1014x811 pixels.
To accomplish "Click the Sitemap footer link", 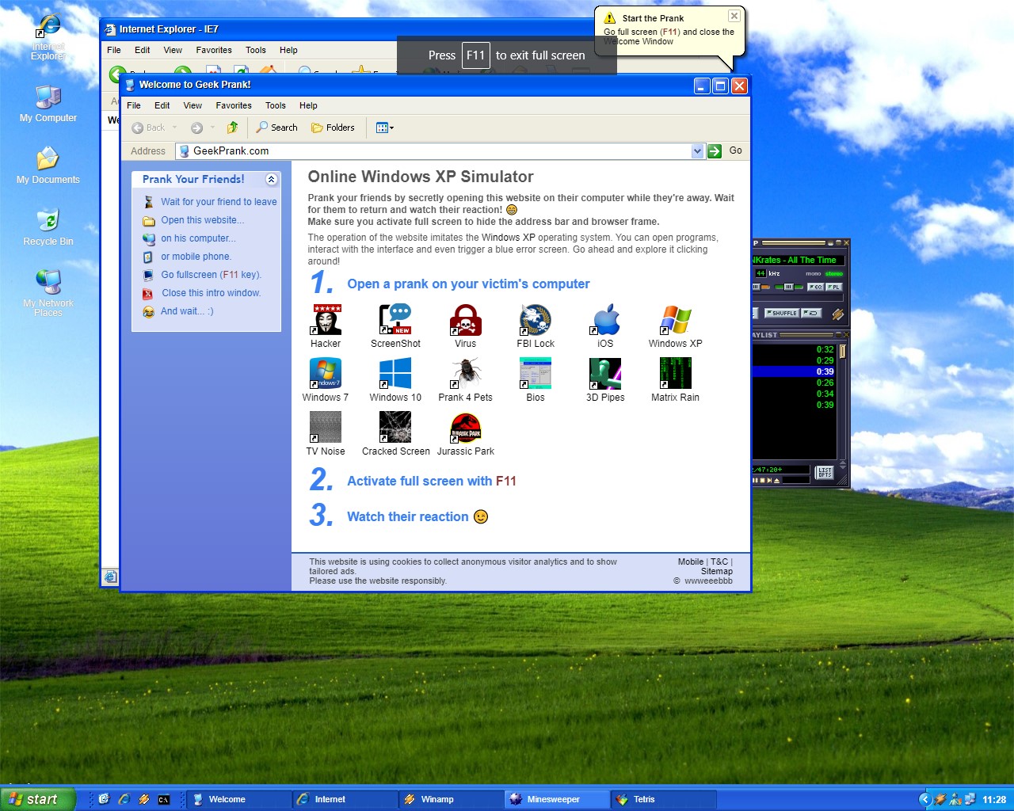I will pyautogui.click(x=717, y=571).
